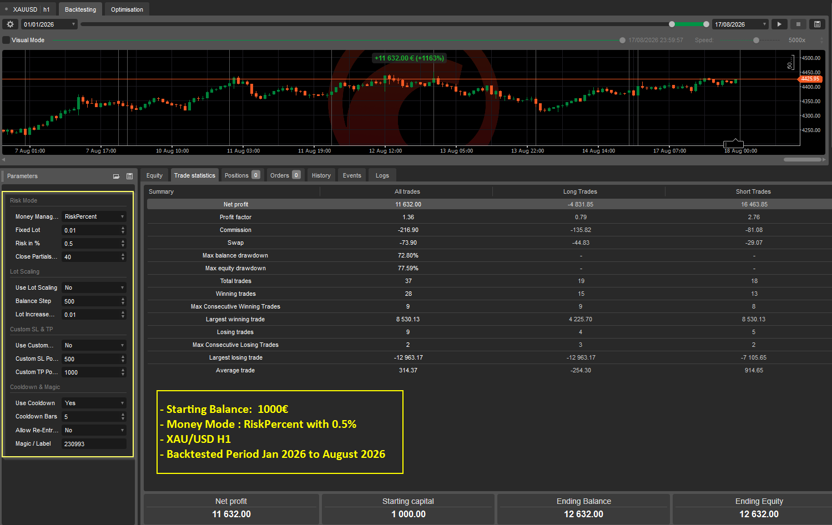Click the date range end handle
This screenshot has height=525, width=832.
706,24
